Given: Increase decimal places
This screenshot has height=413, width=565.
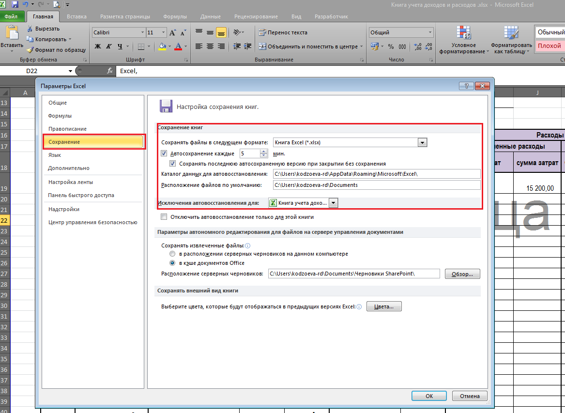Looking at the screenshot, I should (418, 46).
